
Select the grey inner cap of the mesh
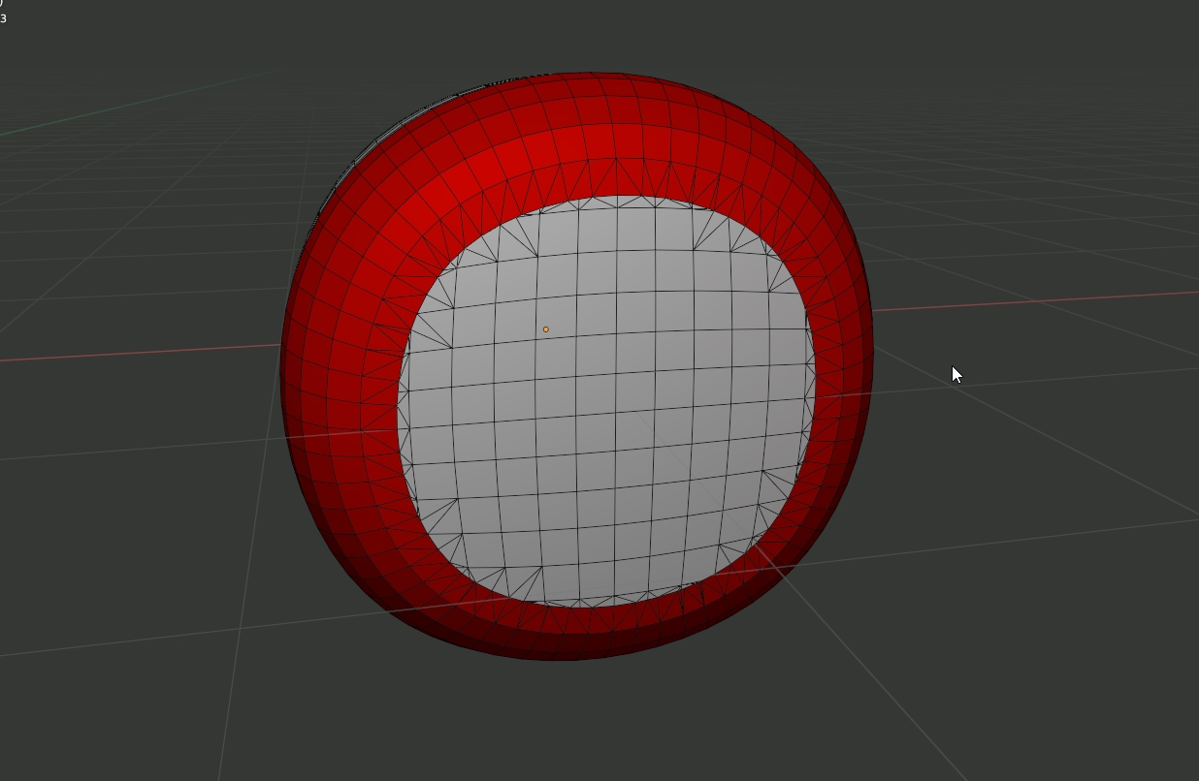click(606, 402)
